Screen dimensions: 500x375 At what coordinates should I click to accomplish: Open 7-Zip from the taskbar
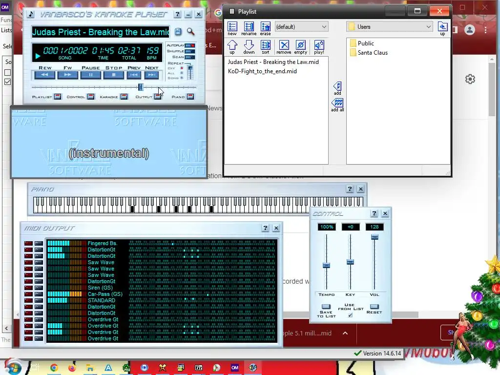click(x=199, y=368)
